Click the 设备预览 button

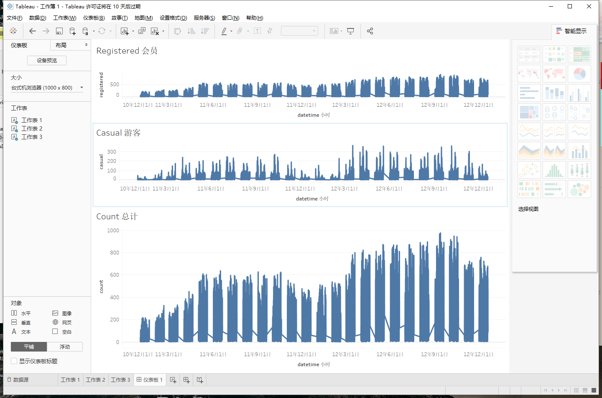pos(47,60)
